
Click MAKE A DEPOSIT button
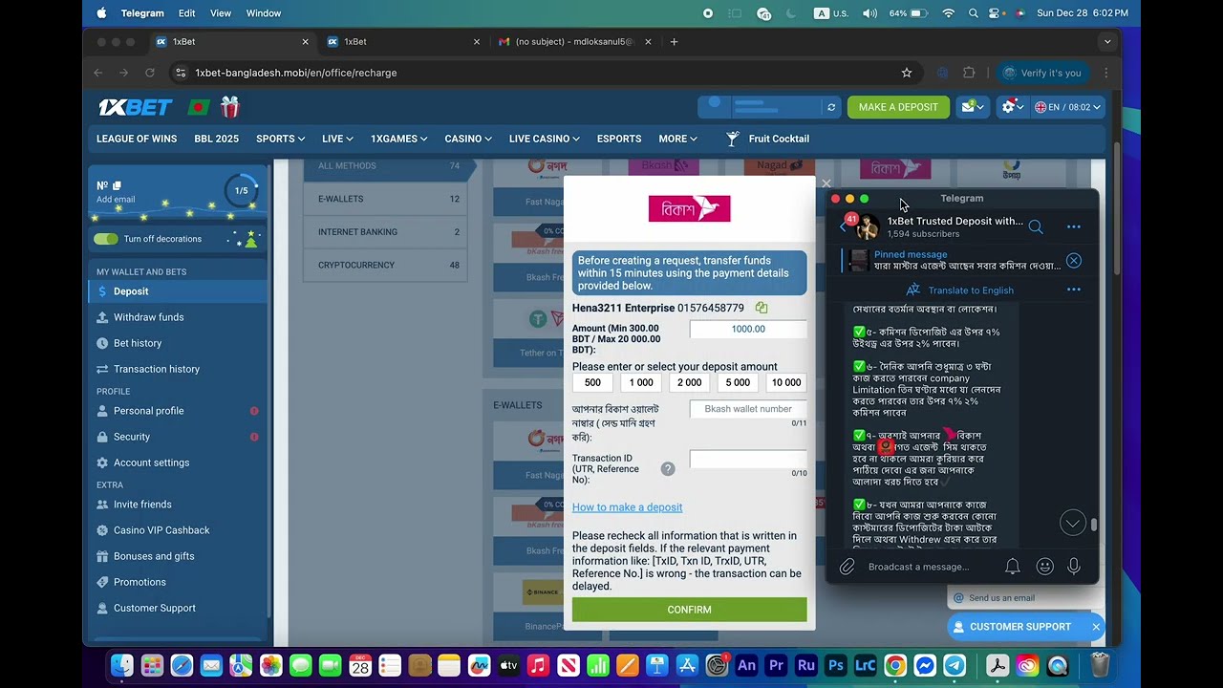click(x=898, y=107)
